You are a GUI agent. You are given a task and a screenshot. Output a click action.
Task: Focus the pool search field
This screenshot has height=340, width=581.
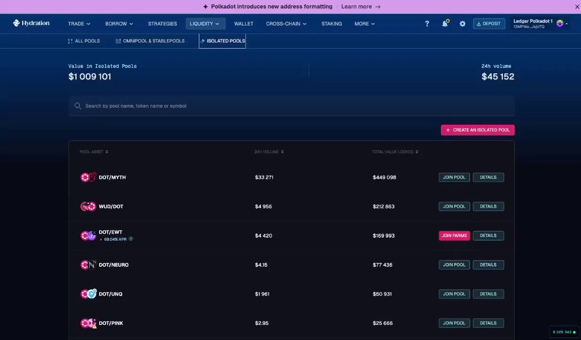[292, 106]
